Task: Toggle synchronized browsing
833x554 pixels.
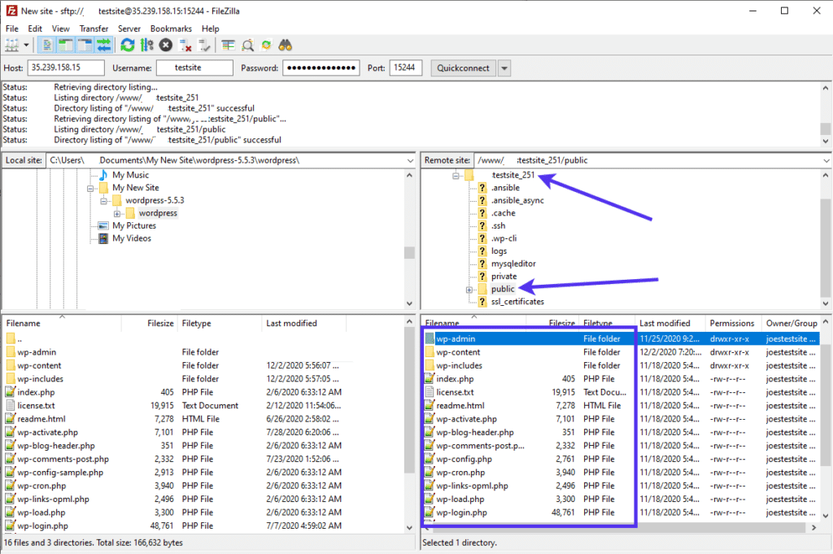Action: pyautogui.click(x=267, y=45)
